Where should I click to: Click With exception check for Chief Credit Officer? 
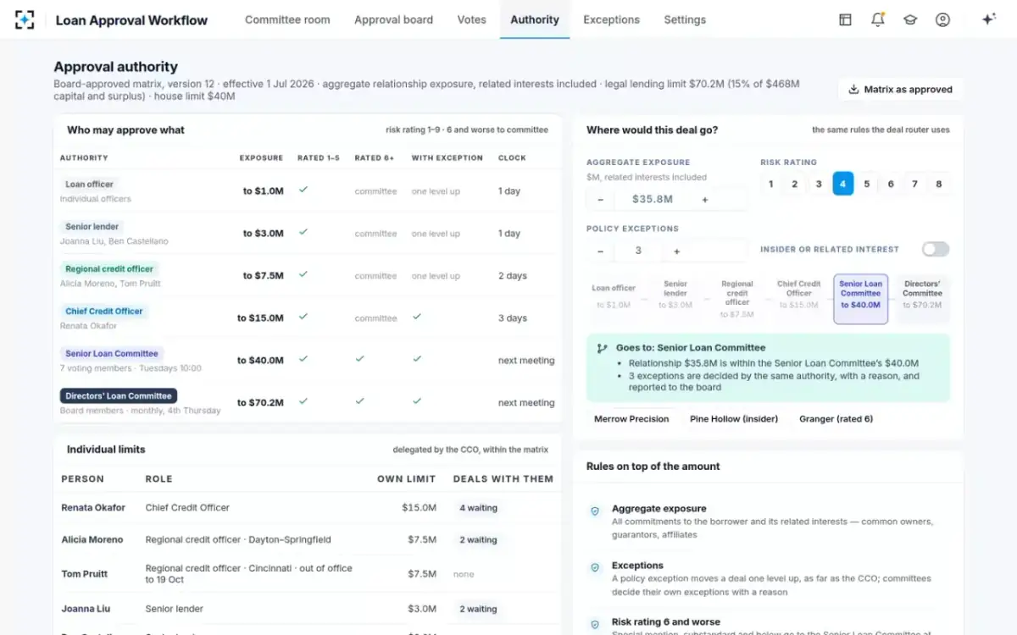pos(416,317)
